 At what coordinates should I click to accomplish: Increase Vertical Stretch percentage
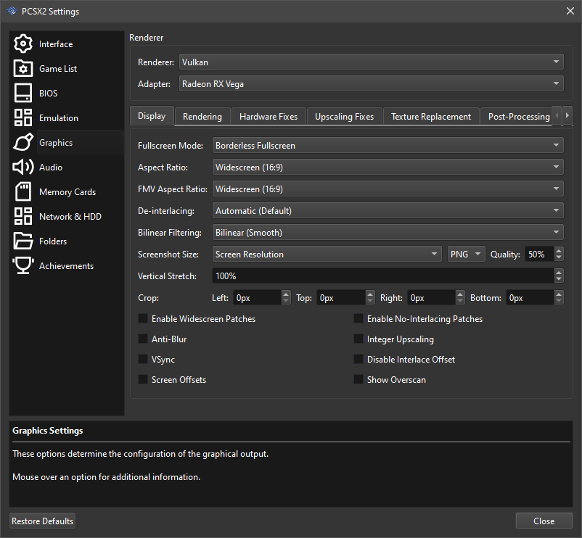click(x=559, y=272)
